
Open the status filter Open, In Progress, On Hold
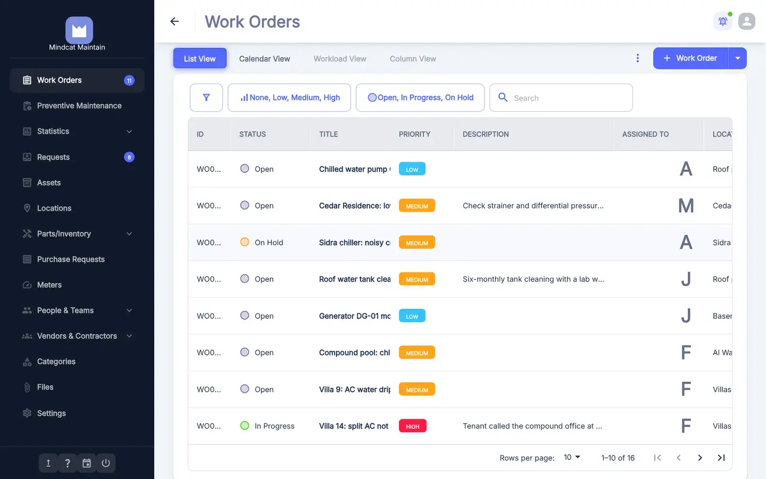(420, 97)
